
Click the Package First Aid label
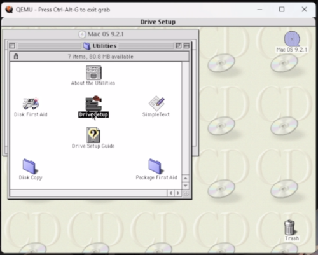pos(156,177)
